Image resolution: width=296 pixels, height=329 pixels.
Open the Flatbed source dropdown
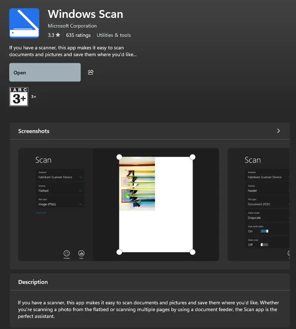[60, 191]
